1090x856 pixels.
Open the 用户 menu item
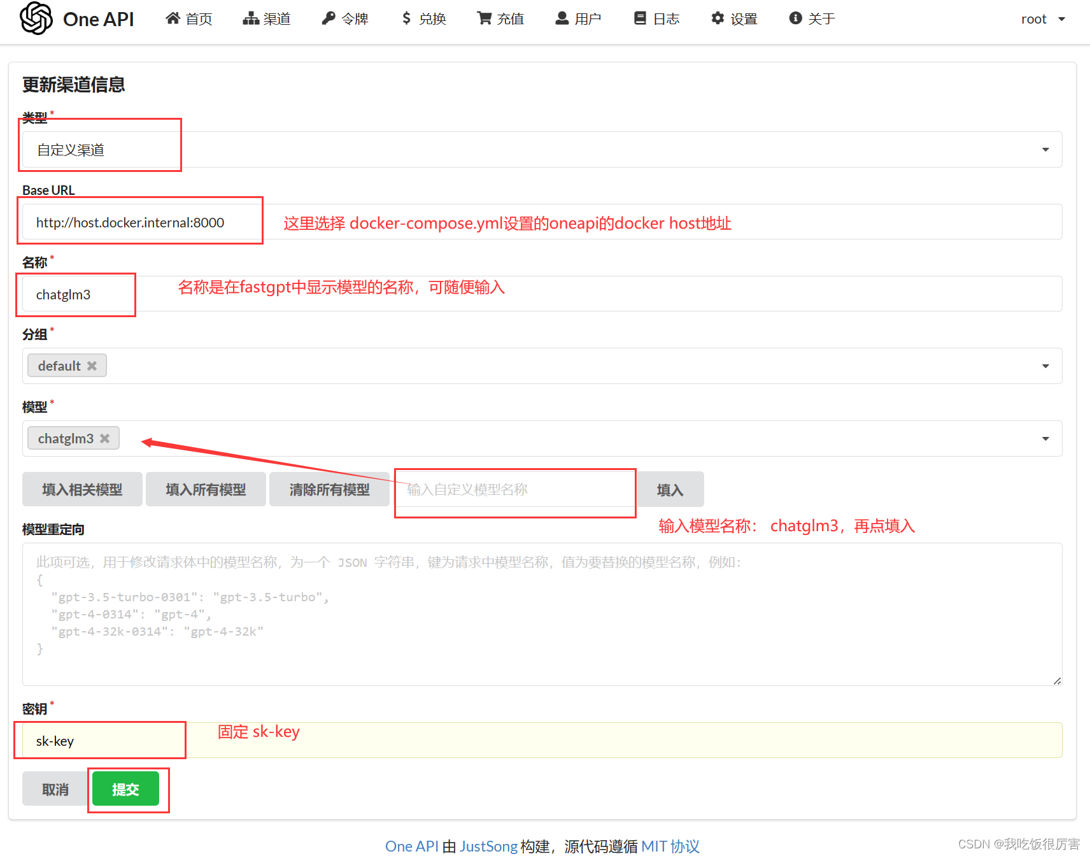point(579,18)
